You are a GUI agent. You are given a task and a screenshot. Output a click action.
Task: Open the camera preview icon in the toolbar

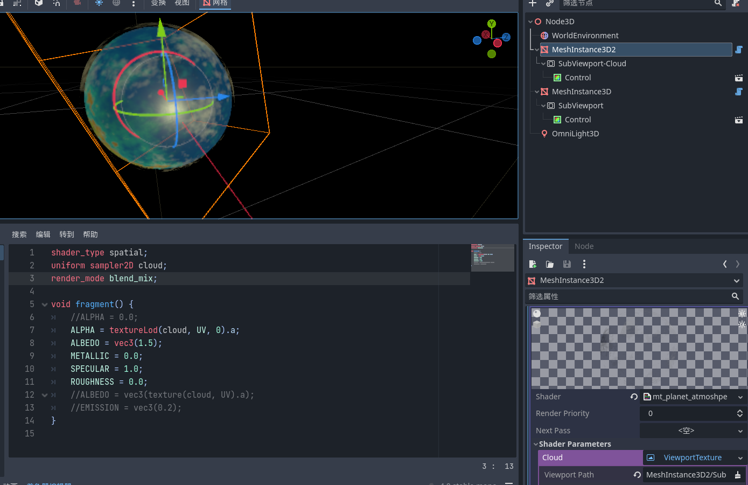click(x=76, y=4)
